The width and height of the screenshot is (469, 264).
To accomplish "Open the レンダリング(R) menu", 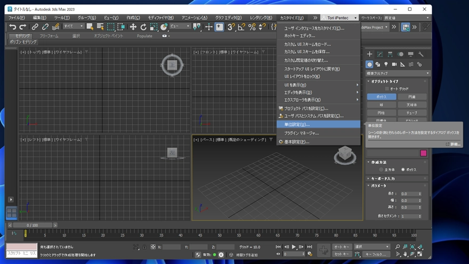I will (261, 18).
